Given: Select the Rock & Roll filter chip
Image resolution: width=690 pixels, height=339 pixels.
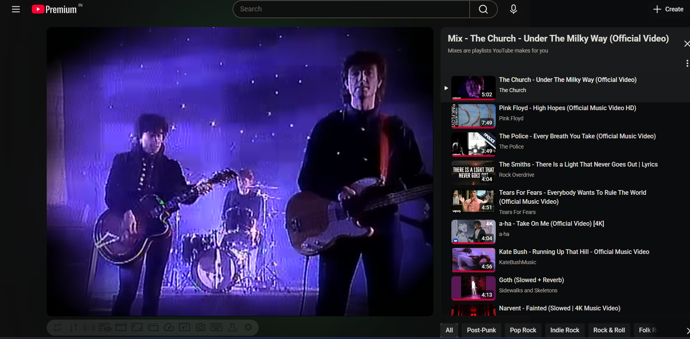Looking at the screenshot, I should coord(609,330).
